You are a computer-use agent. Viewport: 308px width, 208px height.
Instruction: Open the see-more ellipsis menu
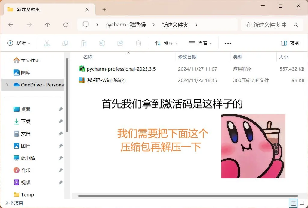pyautogui.click(x=228, y=43)
